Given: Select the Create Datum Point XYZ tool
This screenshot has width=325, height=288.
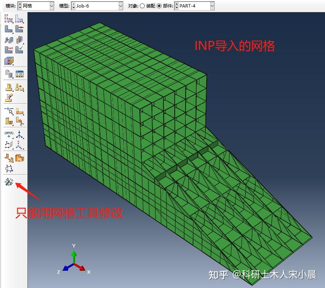Looking at the screenshot, I should pos(9,134).
